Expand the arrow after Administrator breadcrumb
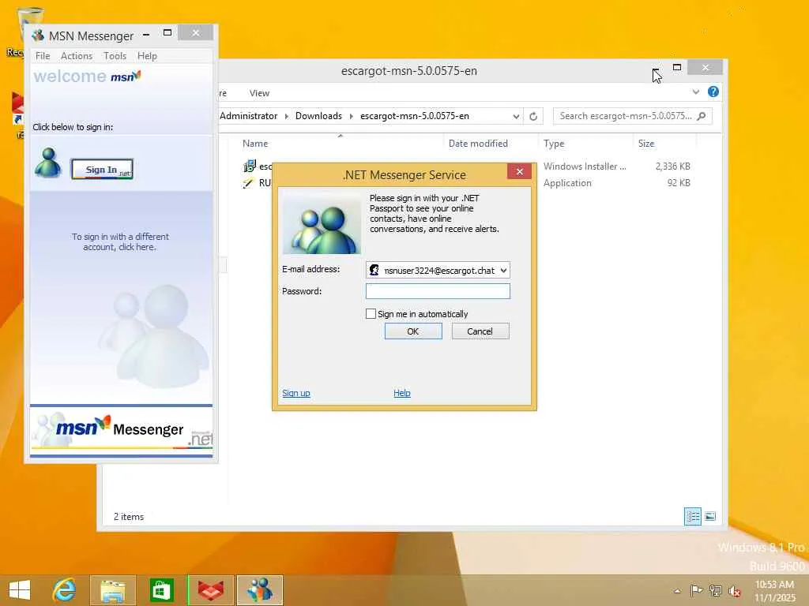The height and width of the screenshot is (606, 809). (x=286, y=116)
